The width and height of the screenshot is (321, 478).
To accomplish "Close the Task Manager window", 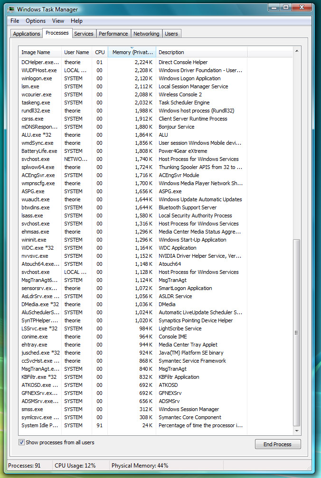I will coord(302,7).
